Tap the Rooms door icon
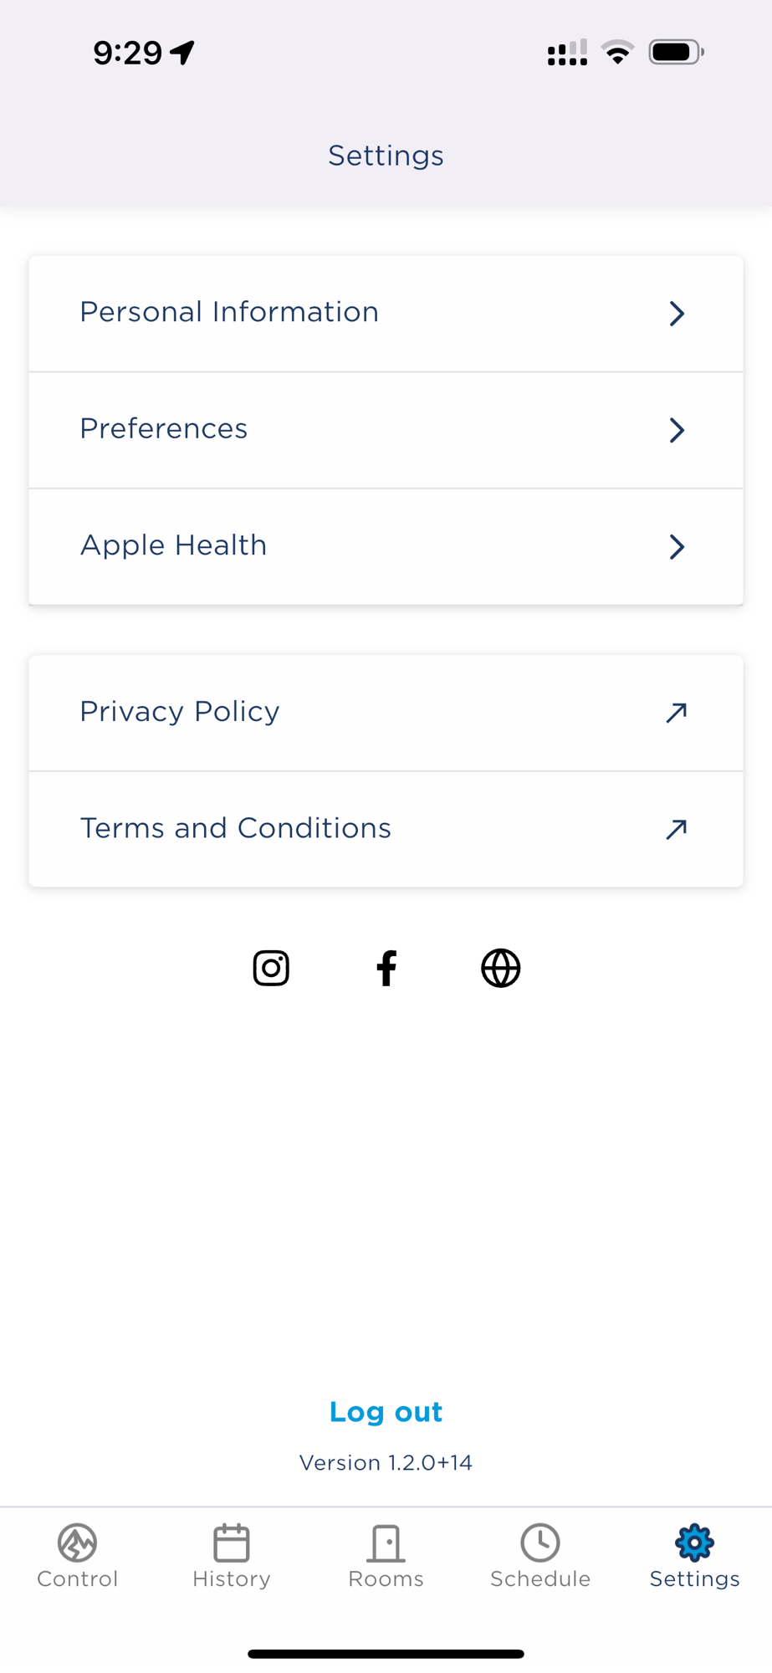 [x=386, y=1543]
